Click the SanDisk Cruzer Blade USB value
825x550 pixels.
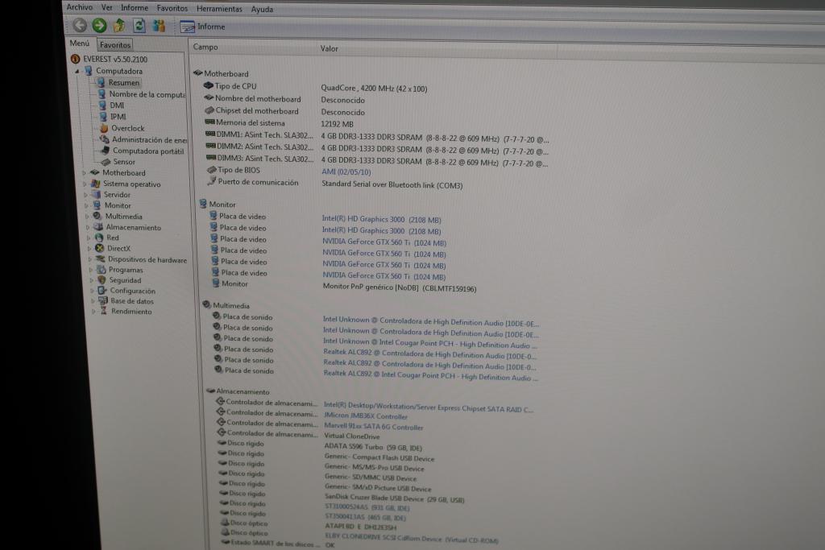(x=395, y=498)
